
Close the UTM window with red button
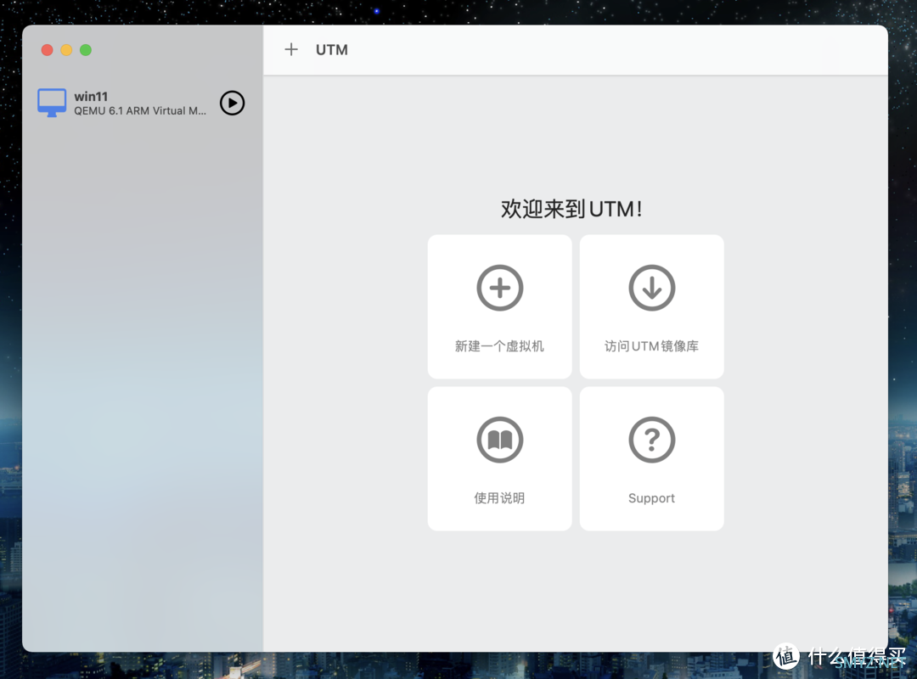48,50
